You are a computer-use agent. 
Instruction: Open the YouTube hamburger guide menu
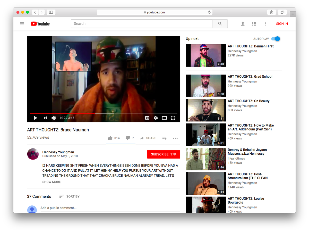tap(22, 24)
